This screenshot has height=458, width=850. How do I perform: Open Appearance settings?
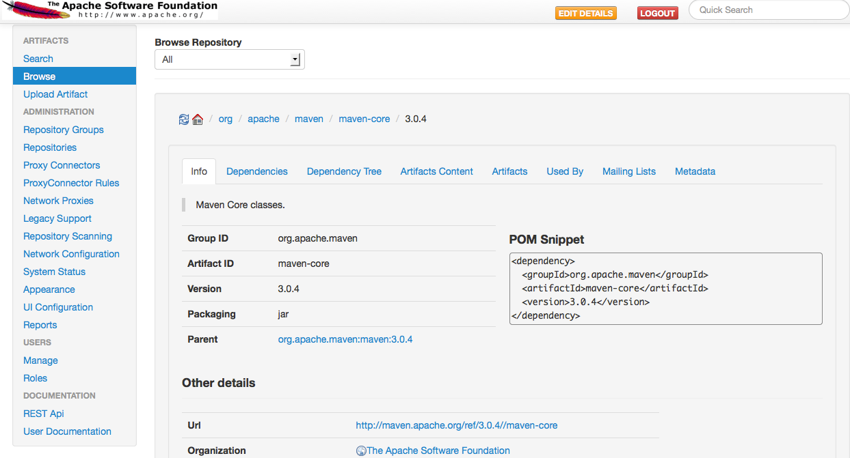click(49, 289)
